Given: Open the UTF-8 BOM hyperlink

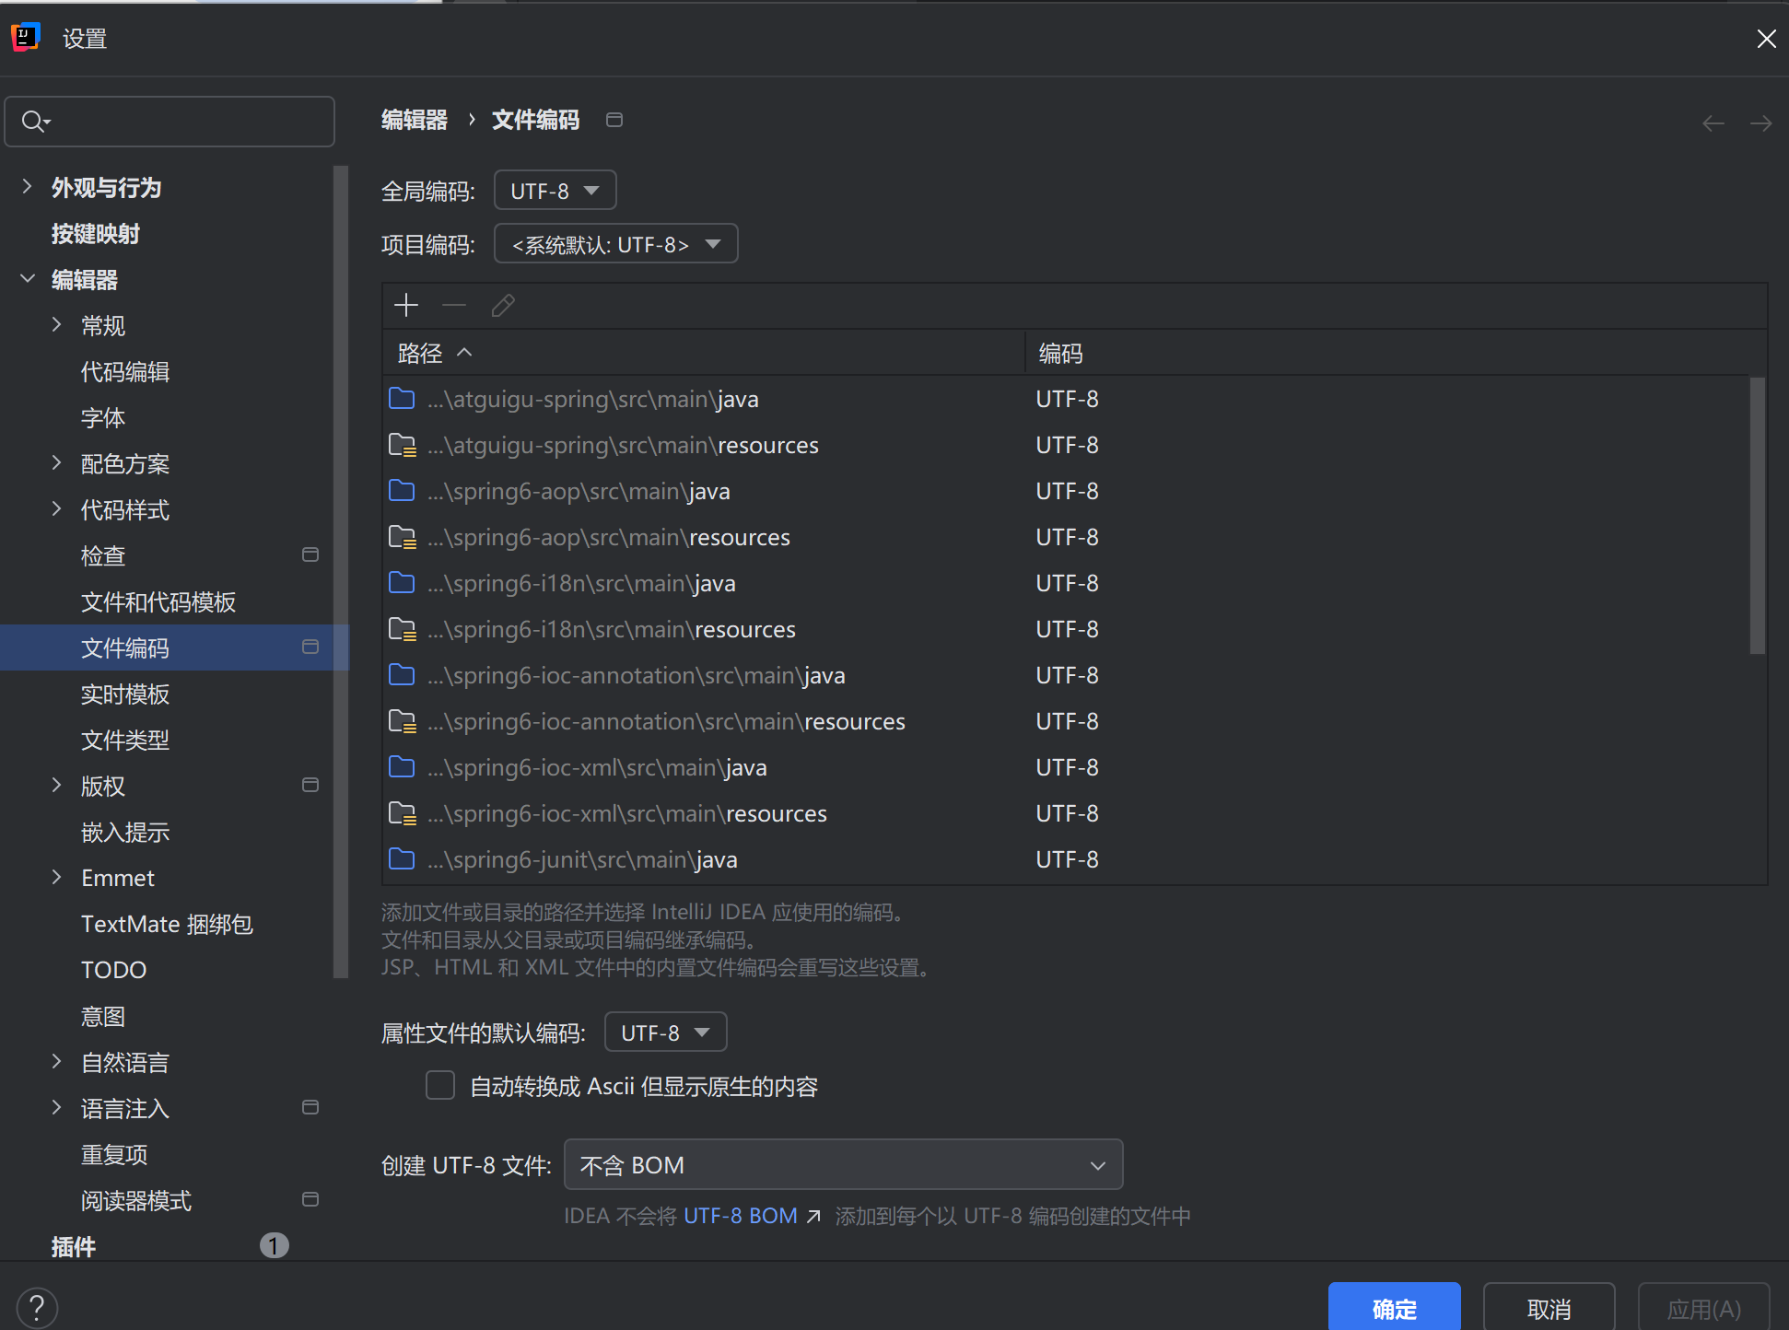Looking at the screenshot, I should 740,1217.
